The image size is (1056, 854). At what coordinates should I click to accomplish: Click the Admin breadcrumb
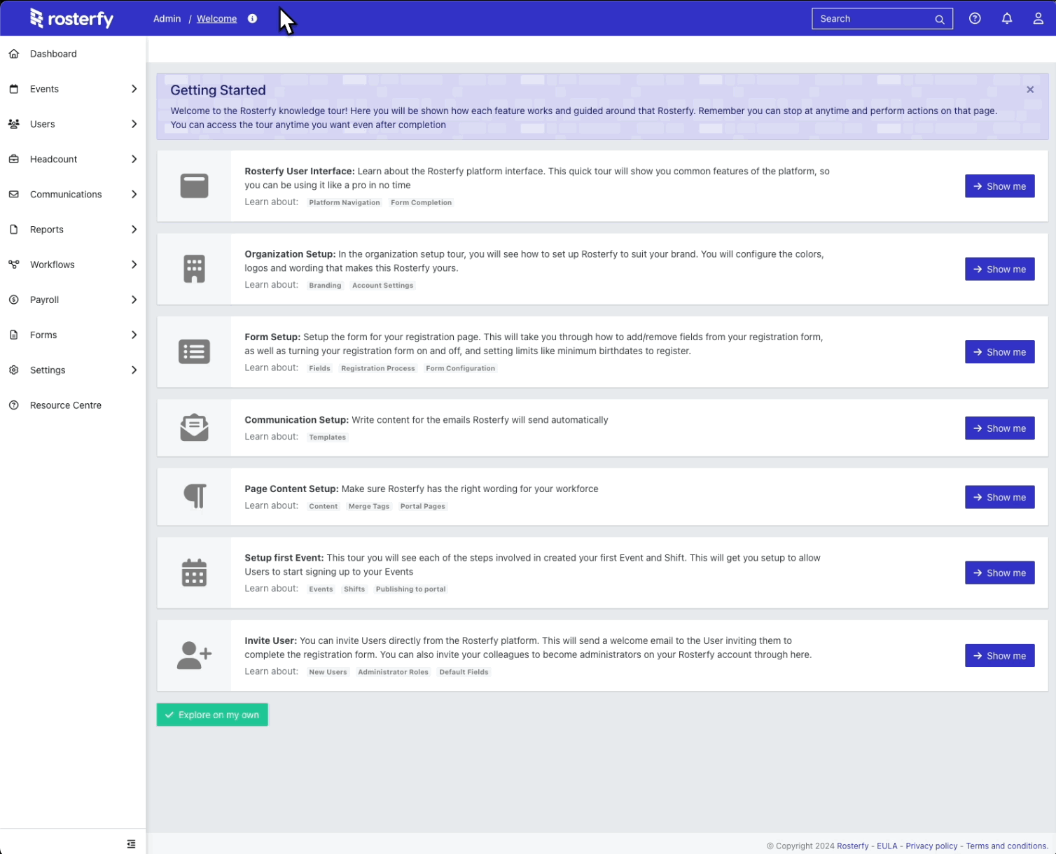point(167,19)
